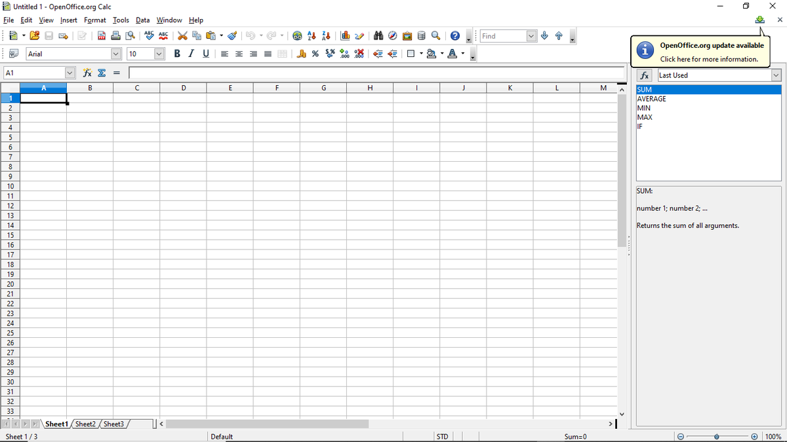787x442 pixels.
Task: Open the Last Used function category dropdown
Action: (777, 75)
